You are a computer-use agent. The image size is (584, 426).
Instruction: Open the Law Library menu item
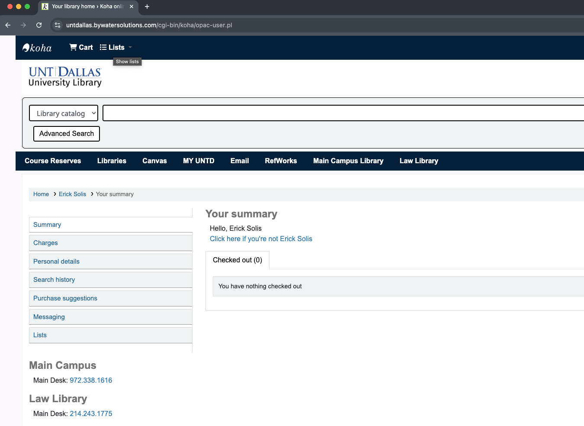click(418, 161)
